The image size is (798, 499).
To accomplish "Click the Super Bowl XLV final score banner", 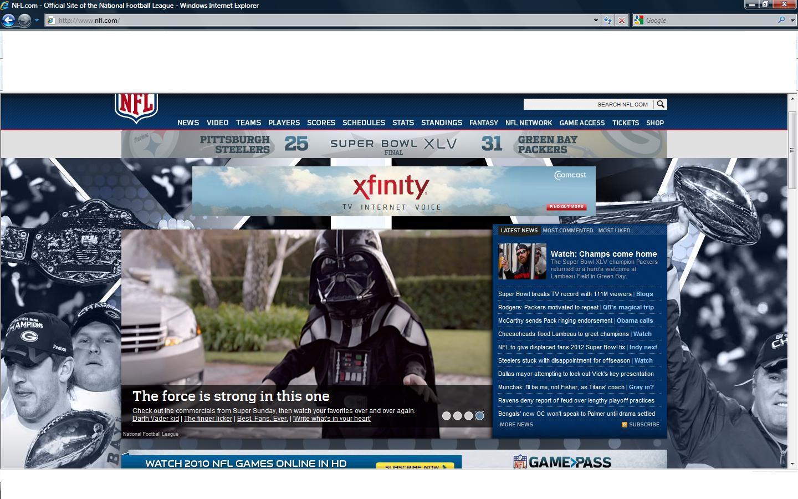I will tap(394, 144).
